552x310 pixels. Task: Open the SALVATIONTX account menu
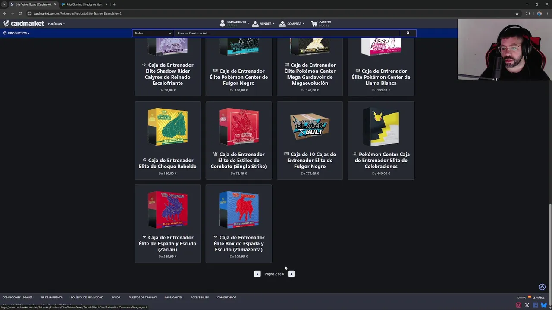234,23
